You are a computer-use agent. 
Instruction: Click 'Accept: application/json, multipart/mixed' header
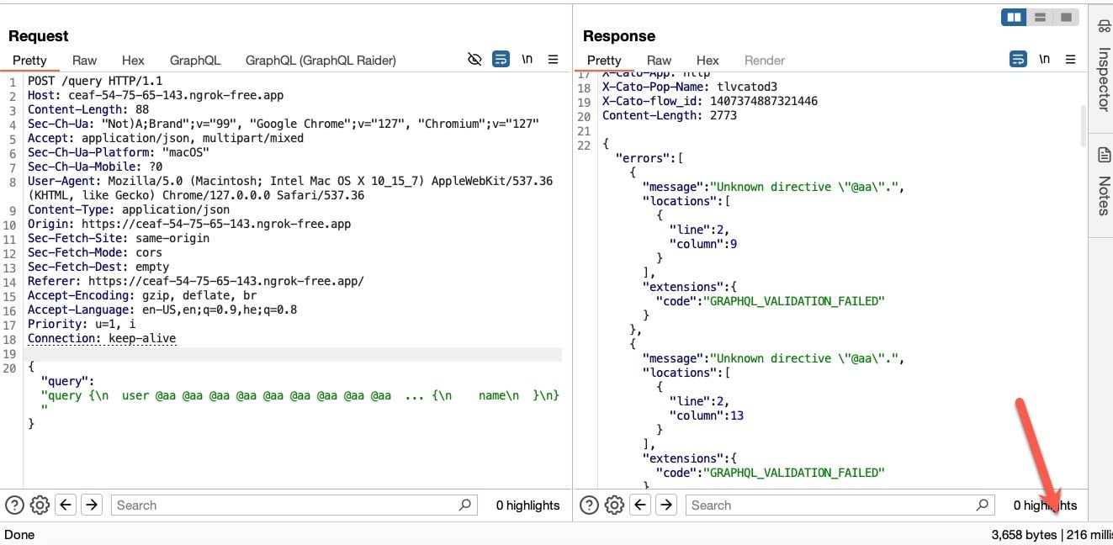(x=166, y=138)
